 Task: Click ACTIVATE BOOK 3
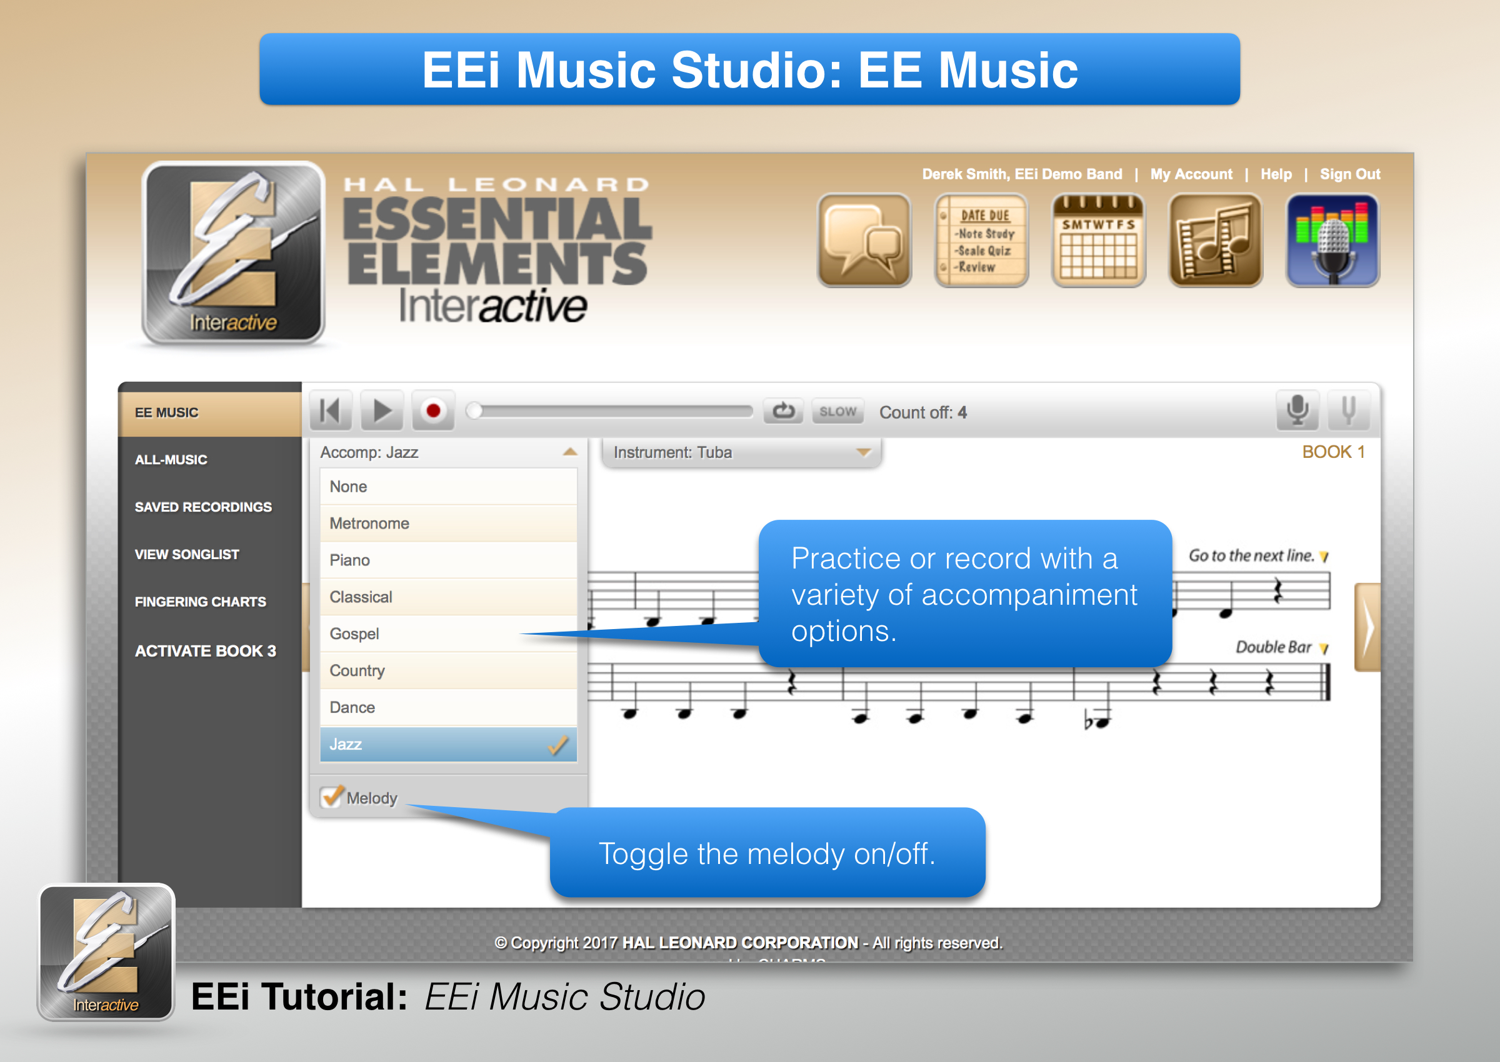point(206,651)
